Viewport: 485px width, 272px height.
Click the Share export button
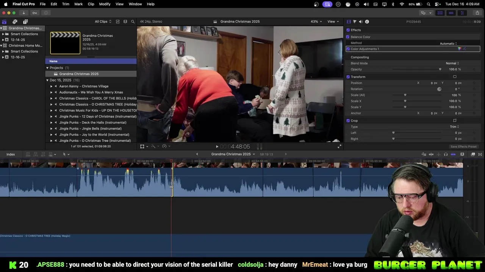(477, 13)
